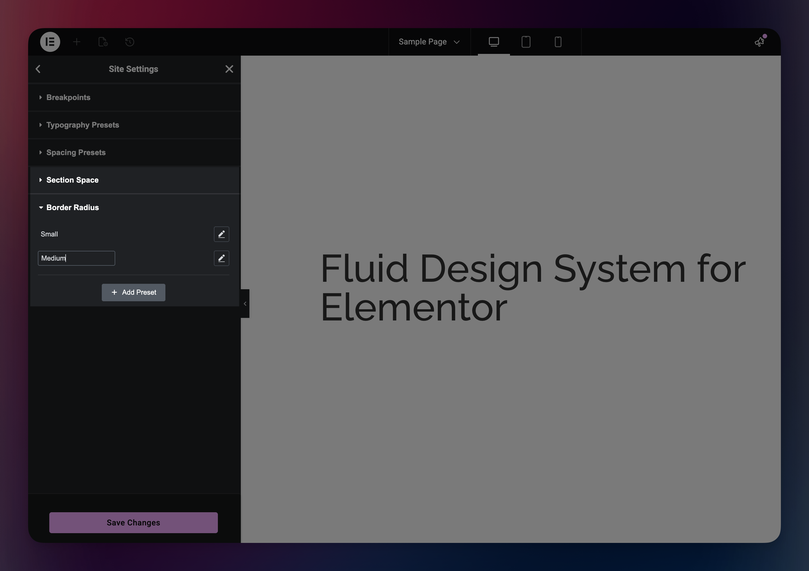809x571 pixels.
Task: Switch to mobile preview mode
Action: pyautogui.click(x=558, y=42)
